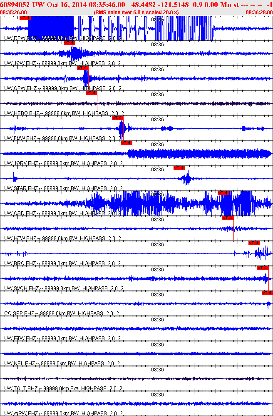This screenshot has height=416, width=273.
Task: Select the xT 4 pick flag on JCW trace
Action: click(x=69, y=43)
